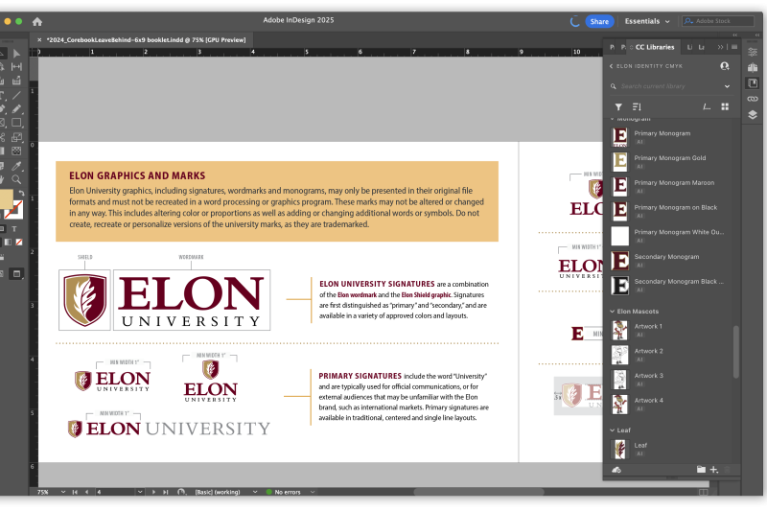Apply gradient to selection
The height and width of the screenshot is (511, 767).
coord(8,242)
